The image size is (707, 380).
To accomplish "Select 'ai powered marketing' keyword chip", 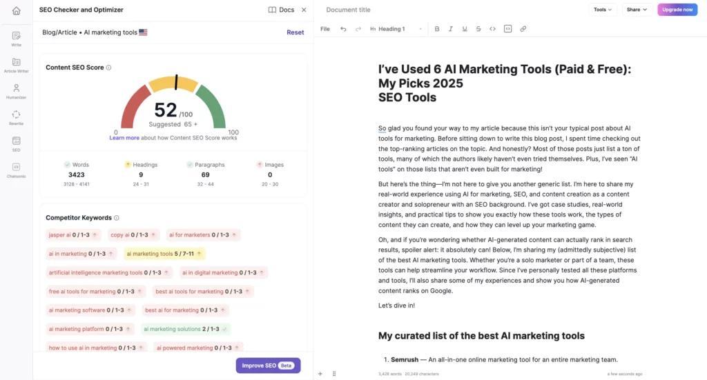I will pos(198,348).
